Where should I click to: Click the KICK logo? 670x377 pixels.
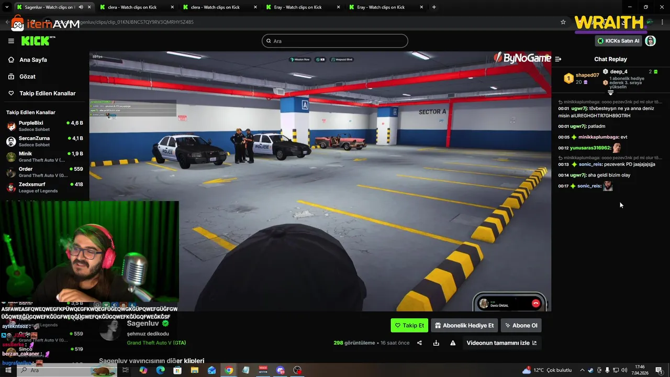pos(38,41)
